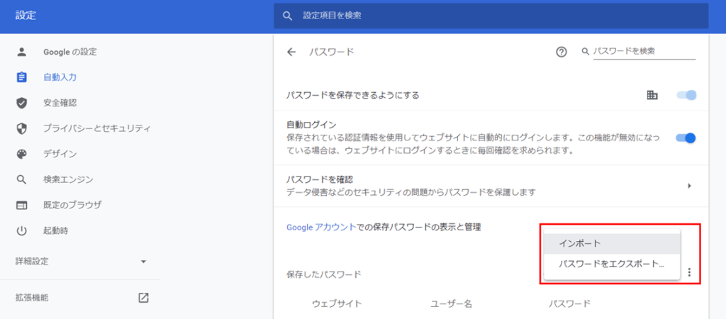Image resolution: width=726 pixels, height=319 pixels.
Task: Open the three-dot menu for saved passwords
Action: pos(689,272)
